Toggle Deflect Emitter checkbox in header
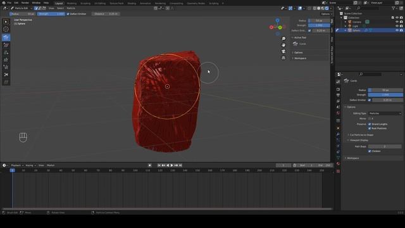405x228 pixels. pyautogui.click(x=68, y=14)
